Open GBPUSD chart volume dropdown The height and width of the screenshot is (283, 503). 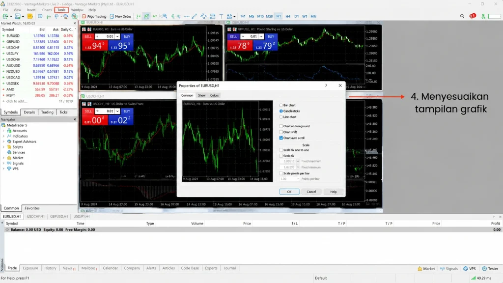click(261, 36)
